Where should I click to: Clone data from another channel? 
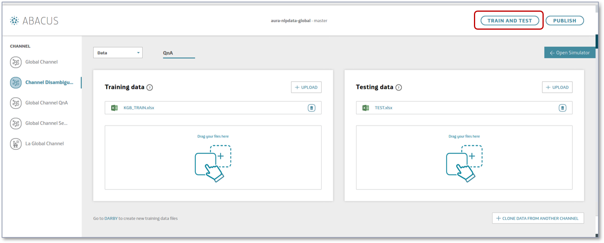tap(538, 218)
